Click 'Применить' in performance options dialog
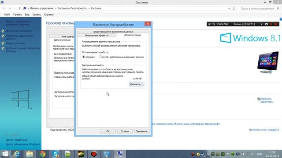The height and width of the screenshot is (158, 282). 141,131
